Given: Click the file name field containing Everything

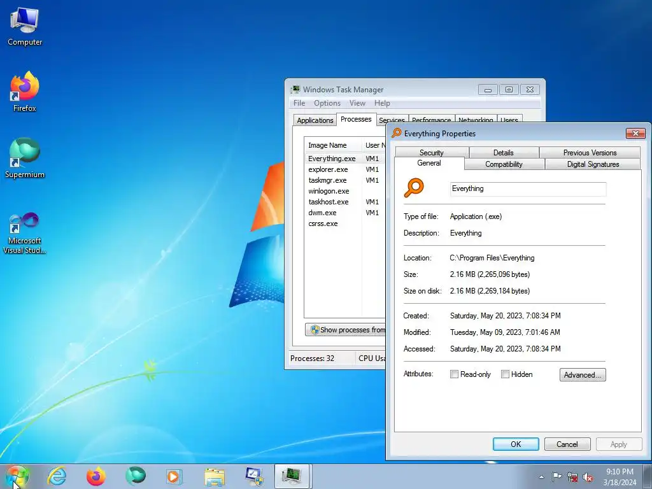Looking at the screenshot, I should [528, 188].
